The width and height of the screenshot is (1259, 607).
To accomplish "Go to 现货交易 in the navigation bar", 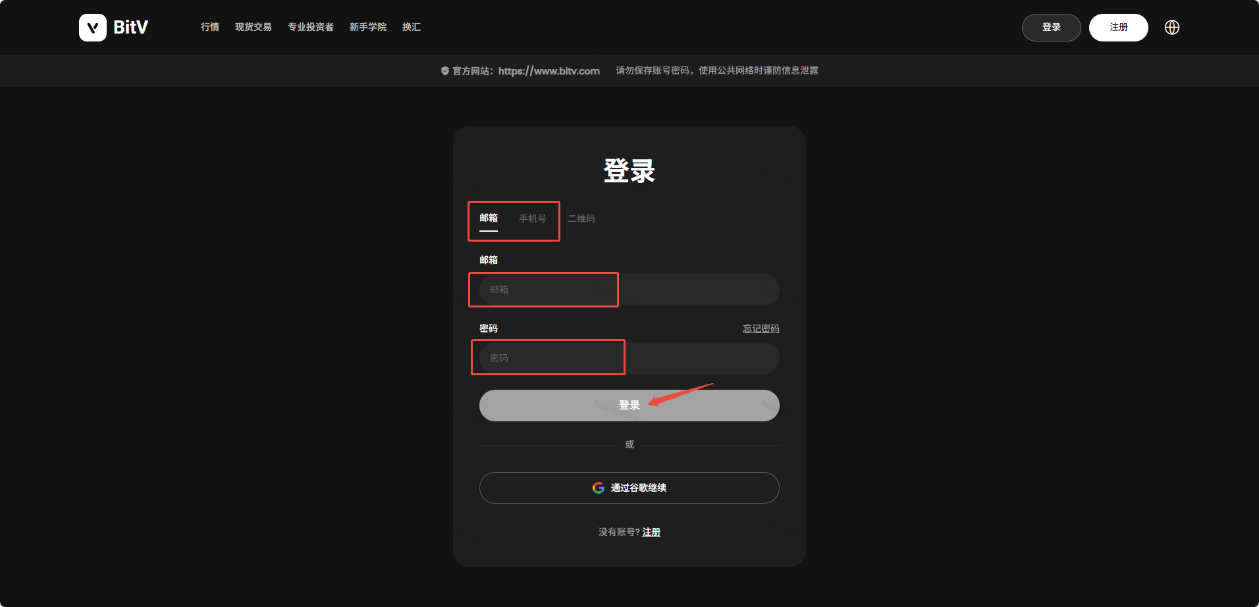I will coord(253,27).
